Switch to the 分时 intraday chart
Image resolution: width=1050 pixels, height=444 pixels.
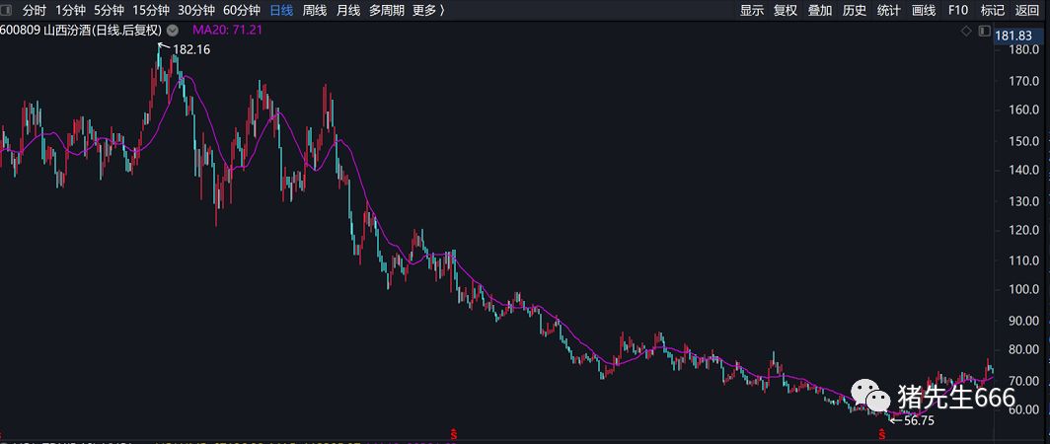tap(35, 10)
